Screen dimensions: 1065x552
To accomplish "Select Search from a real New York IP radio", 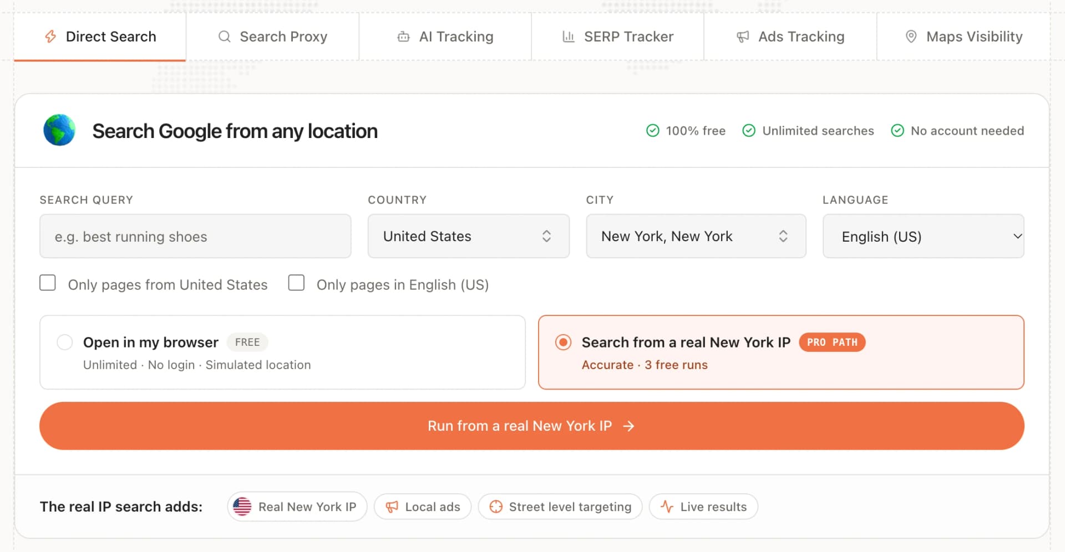I will click(563, 342).
